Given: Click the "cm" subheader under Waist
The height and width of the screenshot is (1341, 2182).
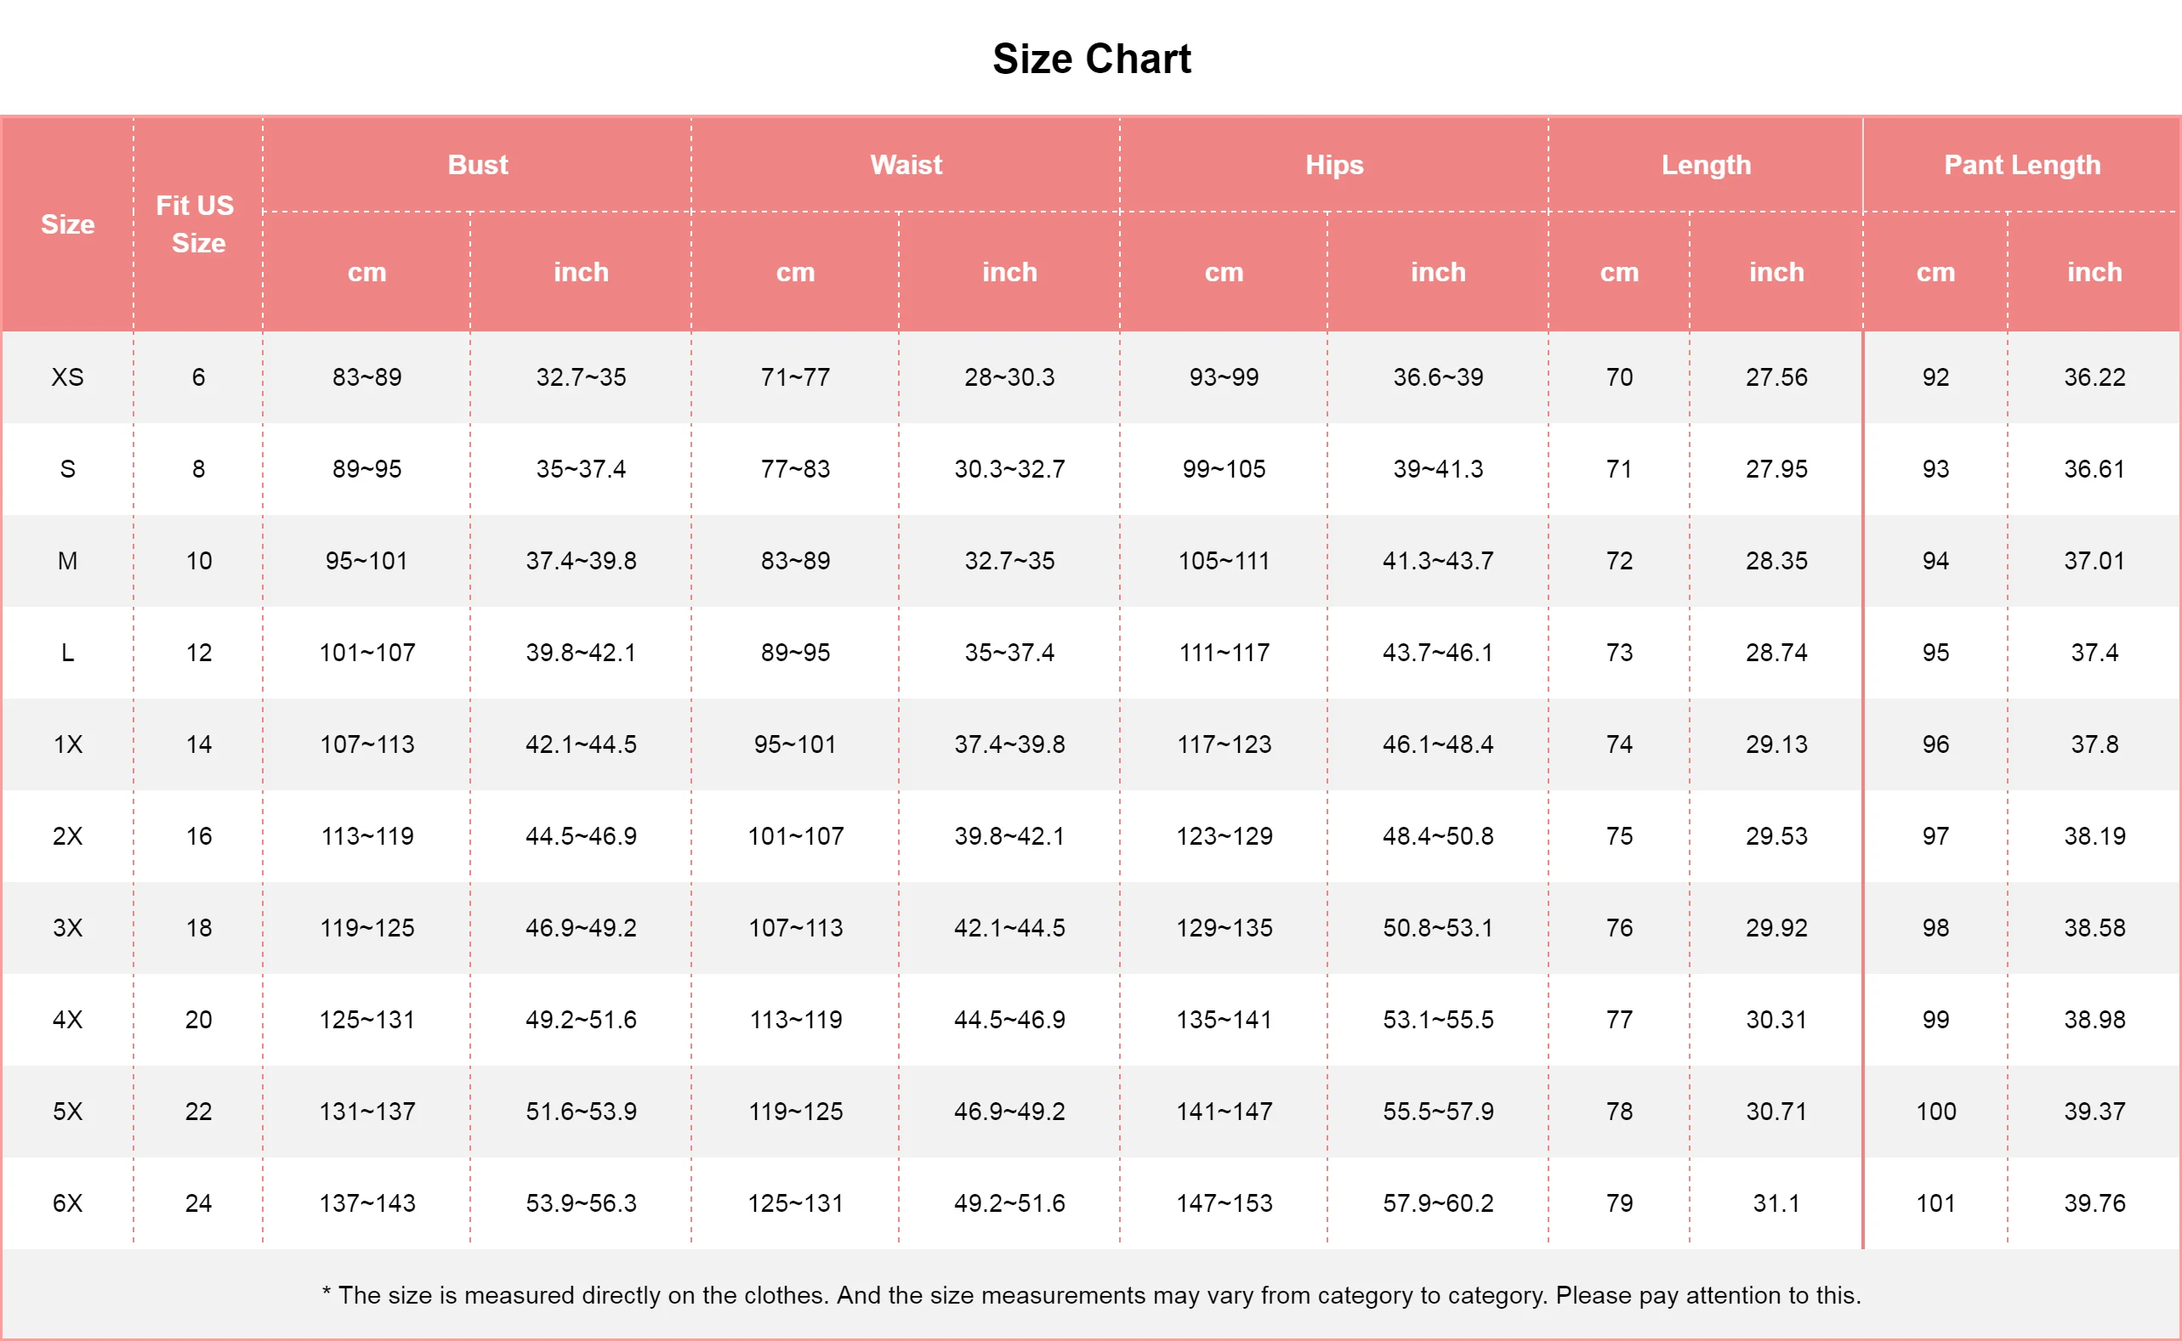Looking at the screenshot, I should tap(795, 272).
